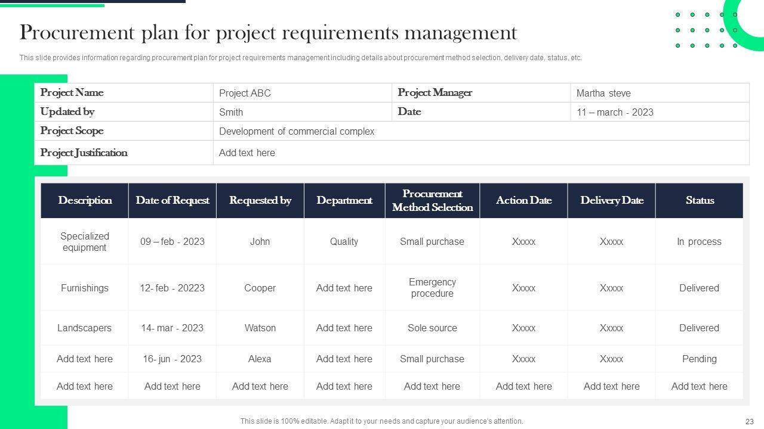Click 'Add text here' beside Project Justification

pyautogui.click(x=247, y=153)
